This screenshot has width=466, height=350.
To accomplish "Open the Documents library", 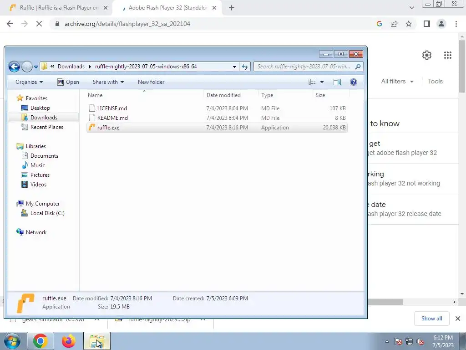I will pyautogui.click(x=44, y=156).
